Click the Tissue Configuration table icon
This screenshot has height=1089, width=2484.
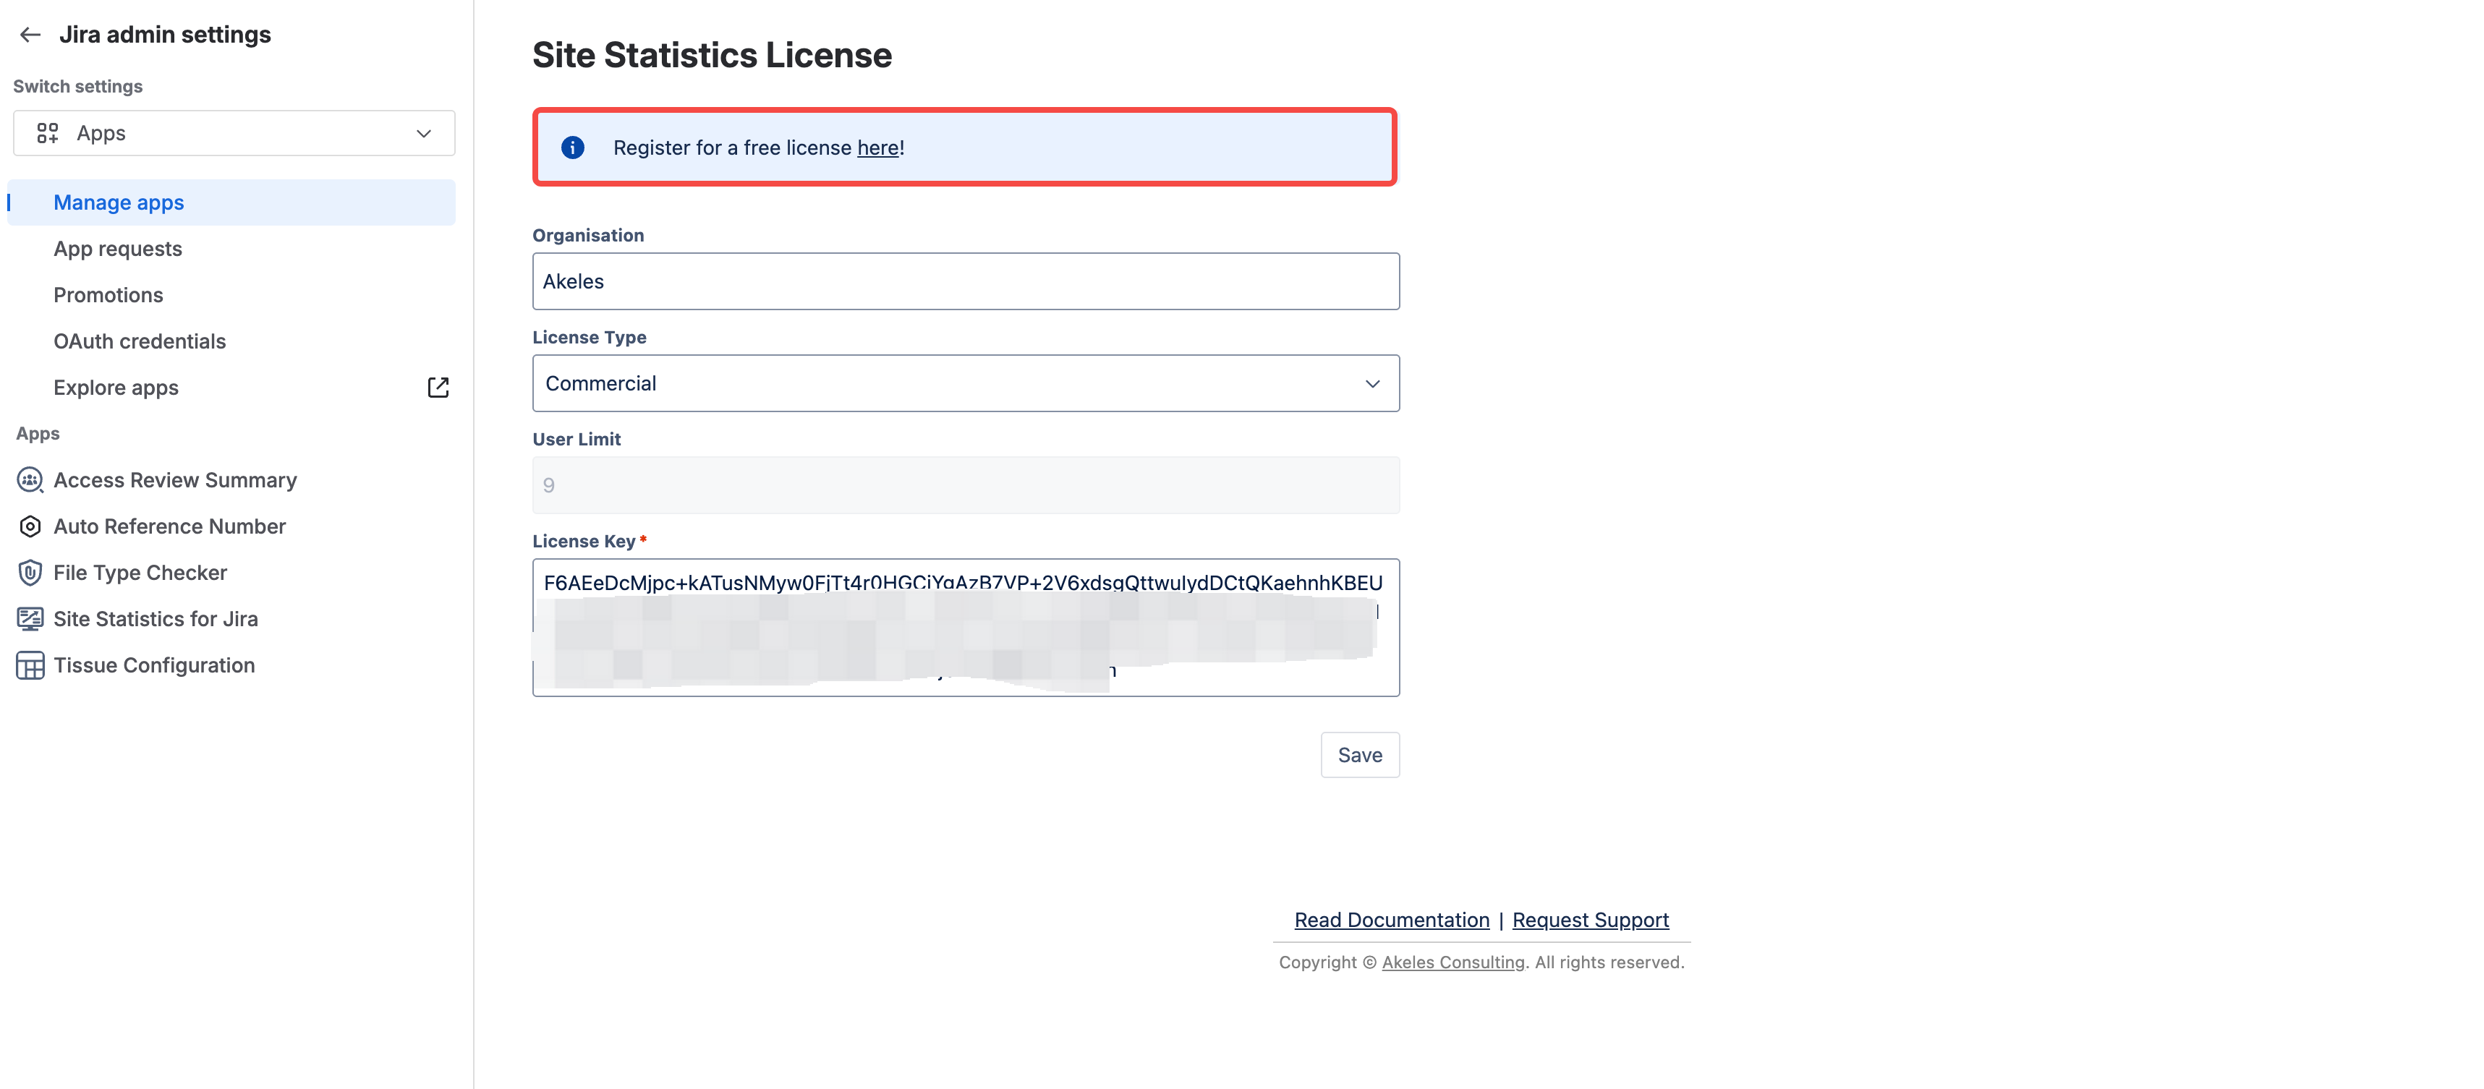pyautogui.click(x=30, y=665)
